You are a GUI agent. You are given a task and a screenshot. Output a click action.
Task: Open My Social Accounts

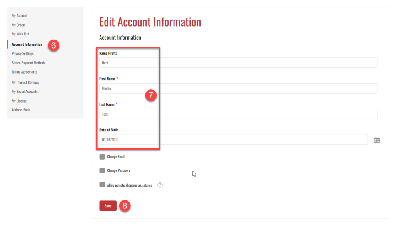(25, 92)
